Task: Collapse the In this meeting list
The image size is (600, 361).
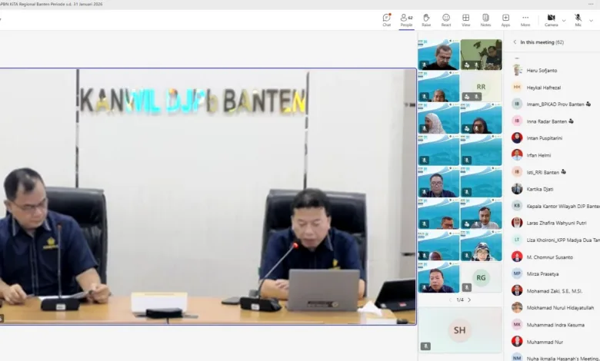Action: tap(515, 42)
